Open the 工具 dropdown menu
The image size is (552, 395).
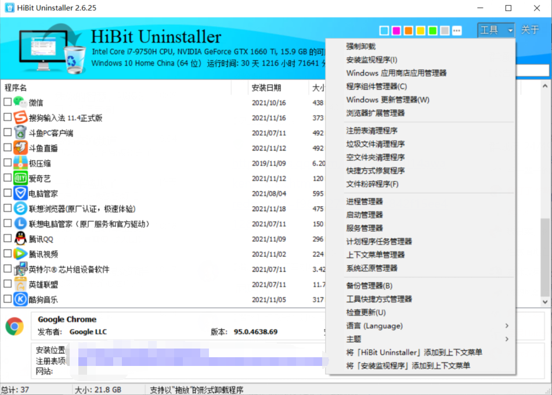496,30
